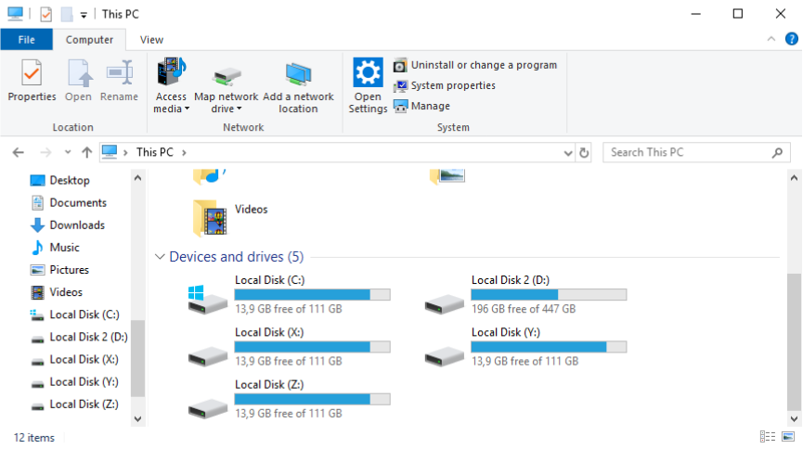Click '196 GB free of 447 GB' text
Screen dimensions: 803x449
[524, 309]
